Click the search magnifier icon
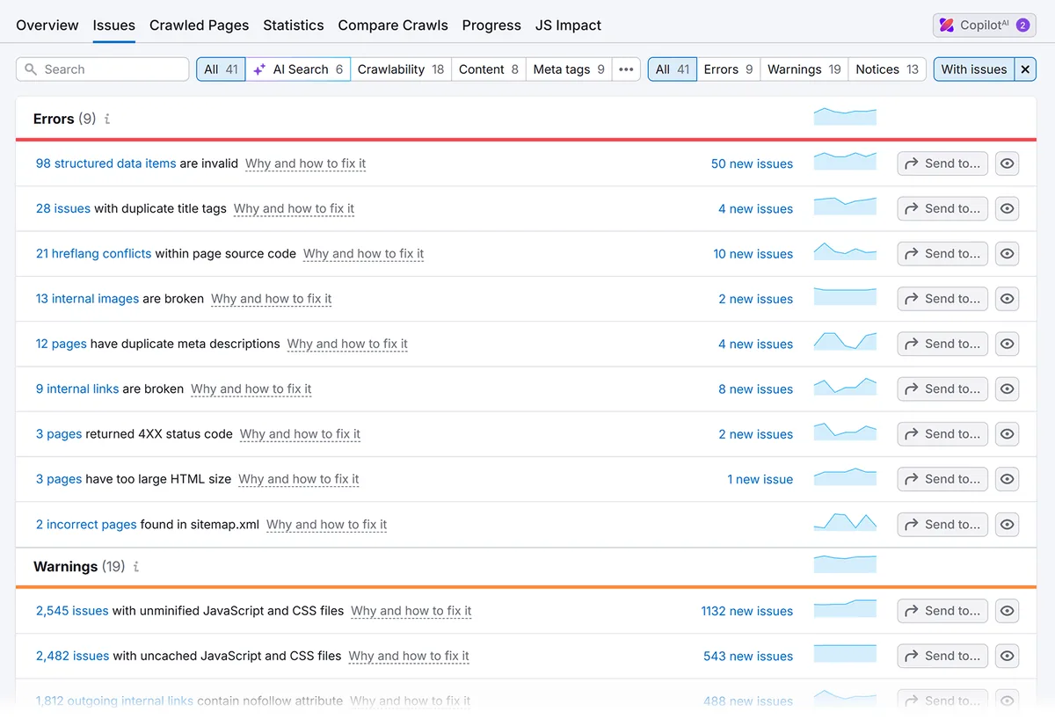1055x719 pixels. (x=32, y=69)
